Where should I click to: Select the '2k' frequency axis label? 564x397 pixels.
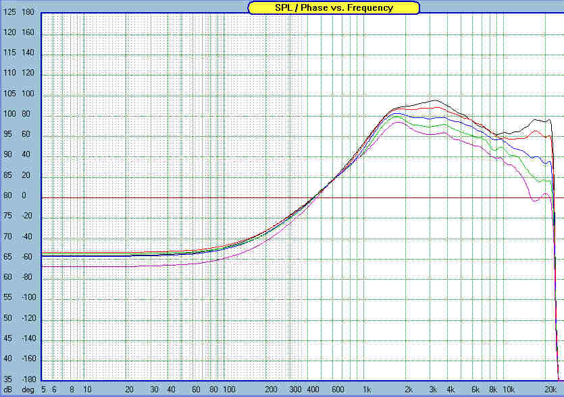[x=408, y=390]
